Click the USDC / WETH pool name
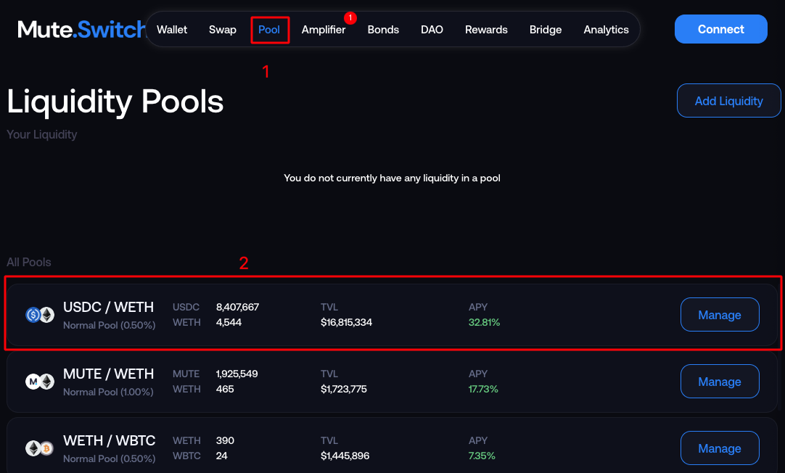This screenshot has width=785, height=473. point(108,307)
